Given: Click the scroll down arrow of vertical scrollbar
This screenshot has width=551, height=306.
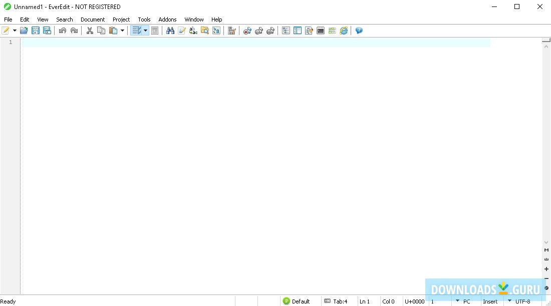Looking at the screenshot, I should point(546,242).
